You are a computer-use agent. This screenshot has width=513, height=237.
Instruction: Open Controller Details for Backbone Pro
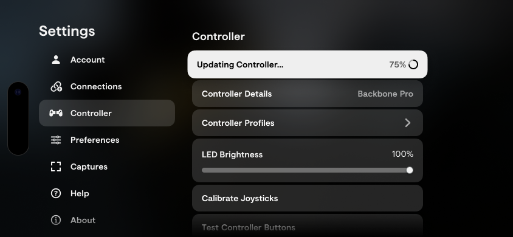click(307, 94)
